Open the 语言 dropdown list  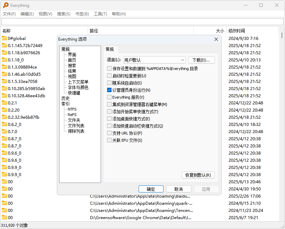(154, 60)
